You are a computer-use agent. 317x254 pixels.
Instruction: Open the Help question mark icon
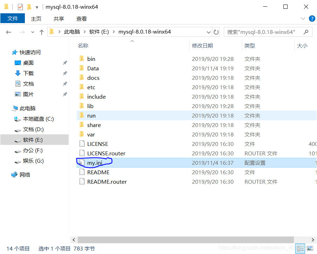(312, 19)
